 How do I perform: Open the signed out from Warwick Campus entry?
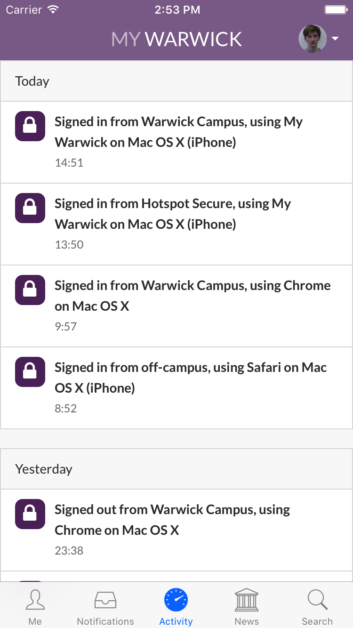point(188,530)
